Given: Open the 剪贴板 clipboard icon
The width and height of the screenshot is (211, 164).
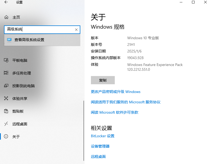Looking at the screenshot, I should point(6,111).
